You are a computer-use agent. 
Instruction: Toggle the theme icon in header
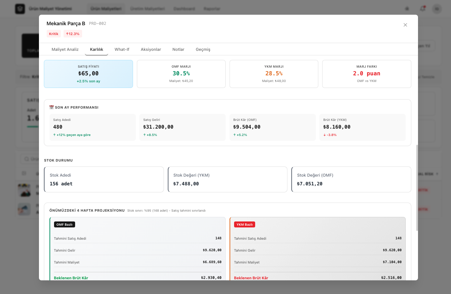pos(407,9)
